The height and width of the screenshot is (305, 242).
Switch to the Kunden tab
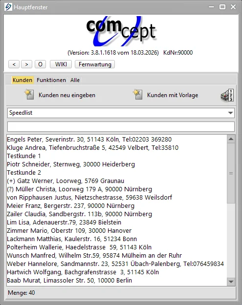tap(22, 80)
